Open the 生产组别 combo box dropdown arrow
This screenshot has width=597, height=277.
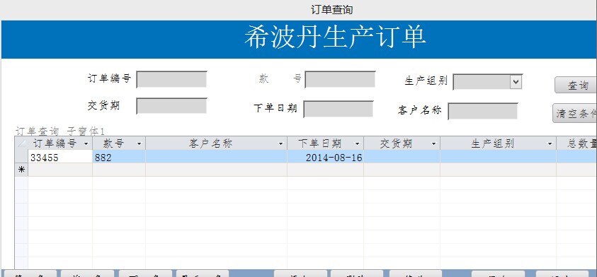[x=516, y=82]
